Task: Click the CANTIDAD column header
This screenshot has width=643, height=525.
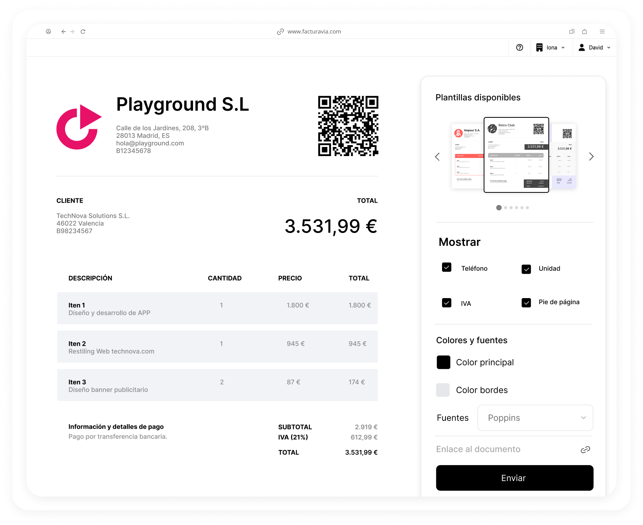Action: tap(225, 278)
